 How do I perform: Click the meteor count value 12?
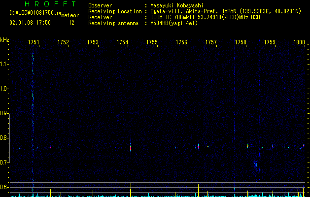[x=71, y=23]
